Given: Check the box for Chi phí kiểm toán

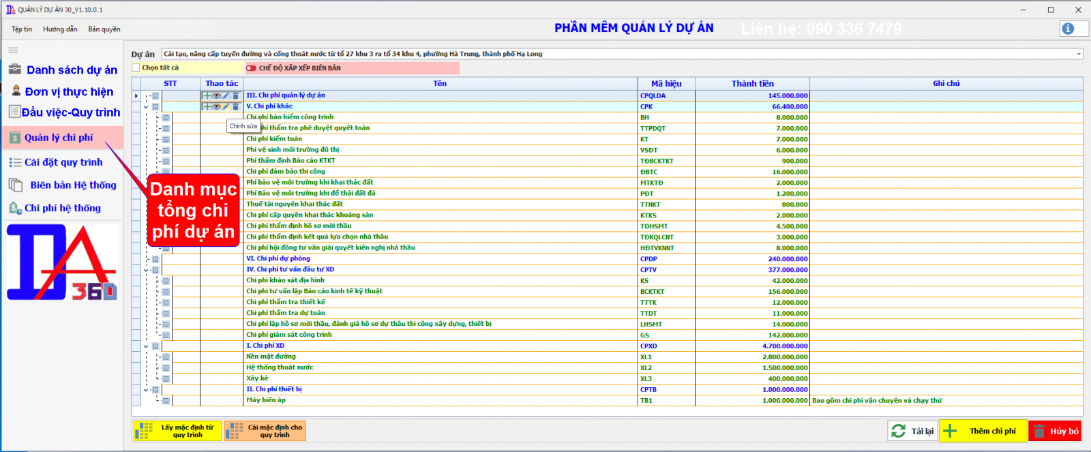Looking at the screenshot, I should pos(166,139).
